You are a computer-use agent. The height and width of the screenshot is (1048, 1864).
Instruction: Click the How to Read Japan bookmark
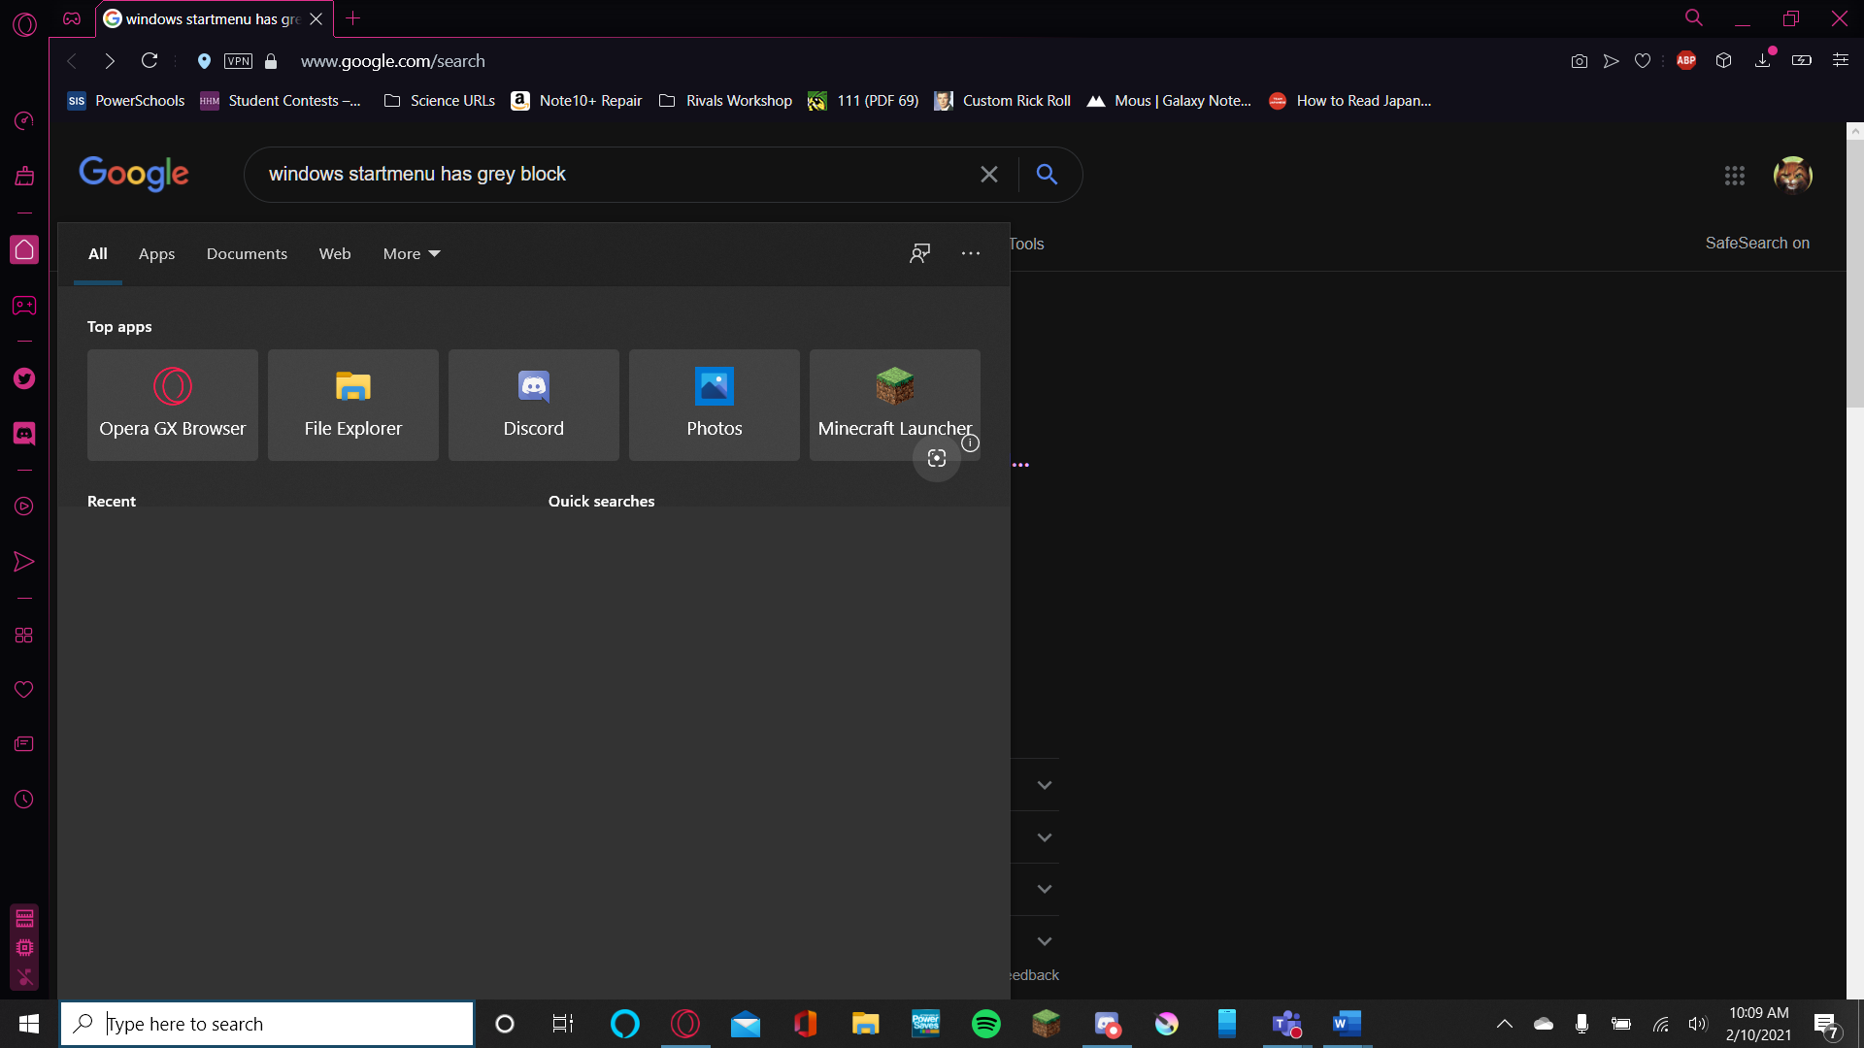[x=1350, y=101]
